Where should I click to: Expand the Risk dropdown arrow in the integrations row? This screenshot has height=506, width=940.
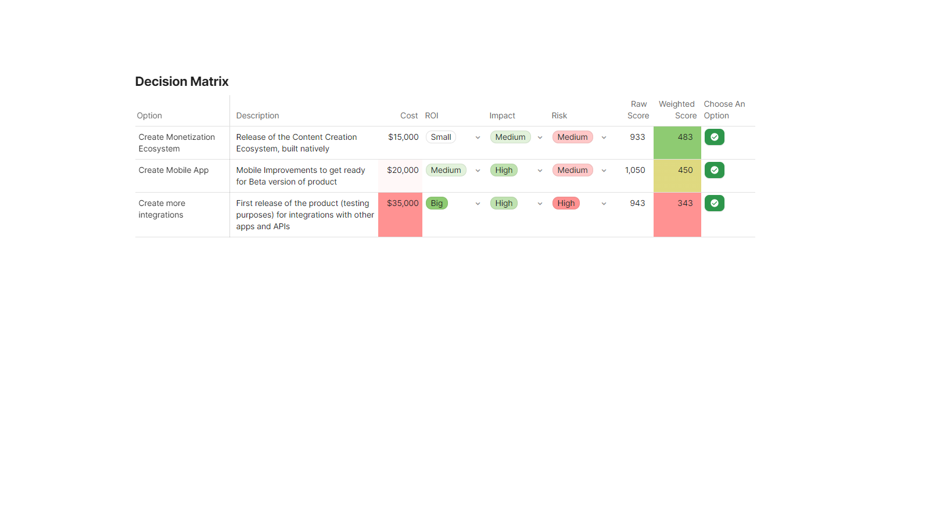(x=604, y=204)
